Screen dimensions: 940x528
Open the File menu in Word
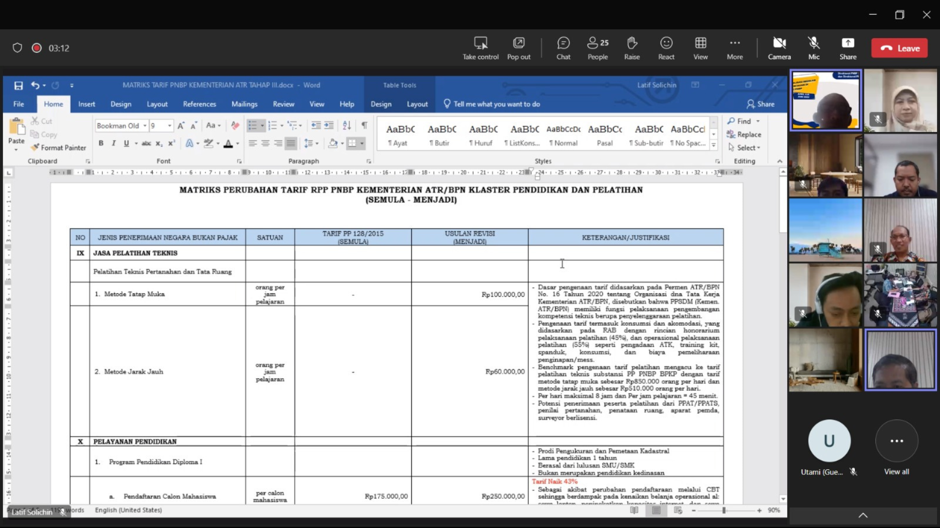click(x=19, y=104)
